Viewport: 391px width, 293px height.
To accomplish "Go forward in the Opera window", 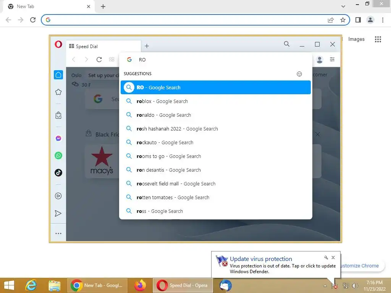I will point(86,59).
